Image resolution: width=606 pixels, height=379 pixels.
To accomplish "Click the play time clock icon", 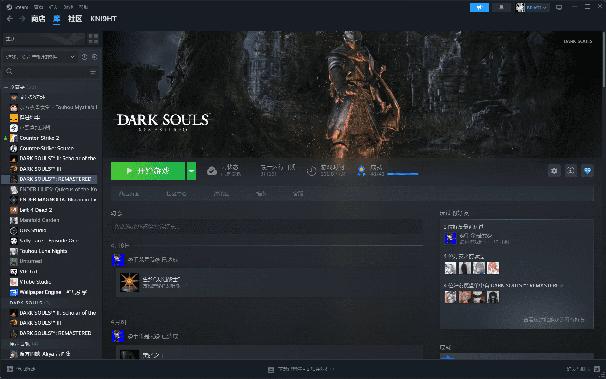I will (311, 171).
